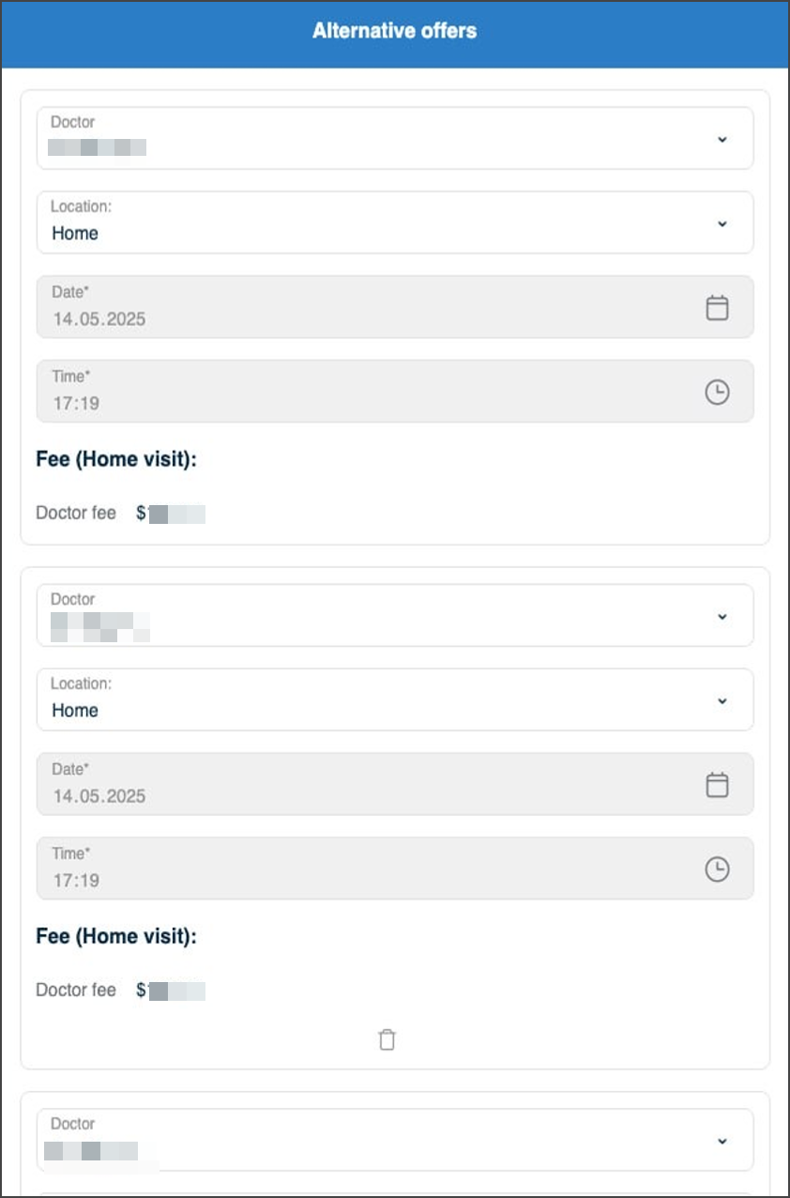Click clock icon in first offer's Time field
The width and height of the screenshot is (790, 1198).
(717, 392)
